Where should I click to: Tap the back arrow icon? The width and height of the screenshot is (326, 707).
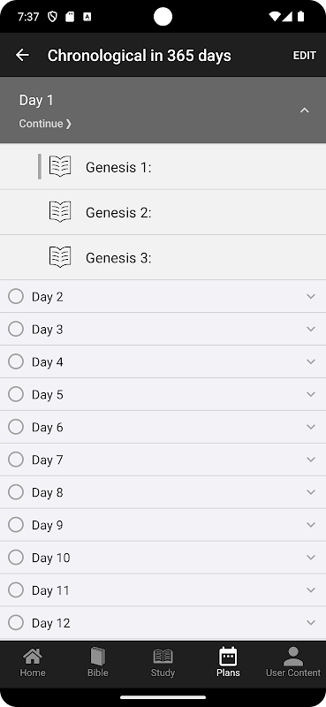(x=22, y=55)
